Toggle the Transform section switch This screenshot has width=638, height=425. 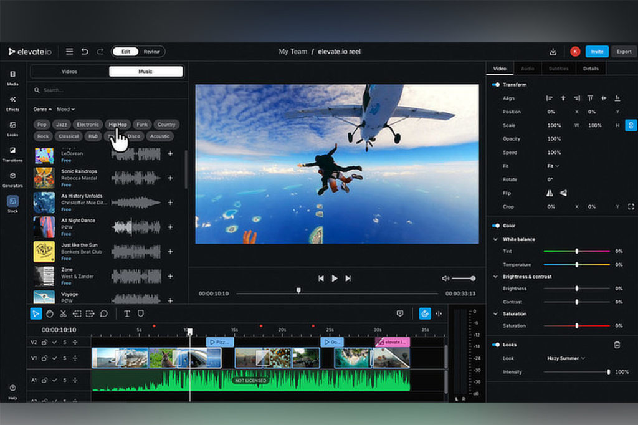[495, 85]
